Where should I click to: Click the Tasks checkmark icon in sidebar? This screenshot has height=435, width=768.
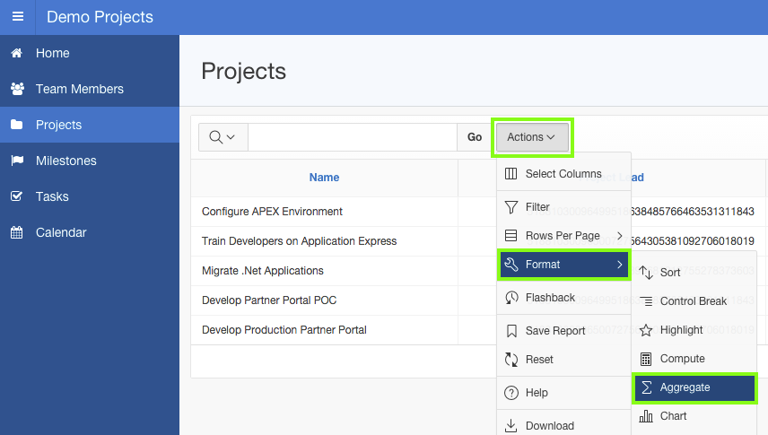16,196
